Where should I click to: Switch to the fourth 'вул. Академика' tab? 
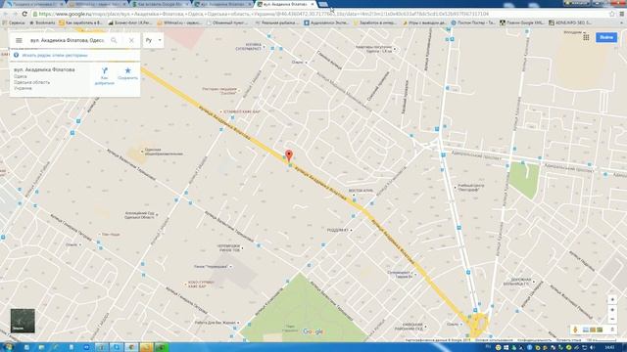[x=222, y=4]
